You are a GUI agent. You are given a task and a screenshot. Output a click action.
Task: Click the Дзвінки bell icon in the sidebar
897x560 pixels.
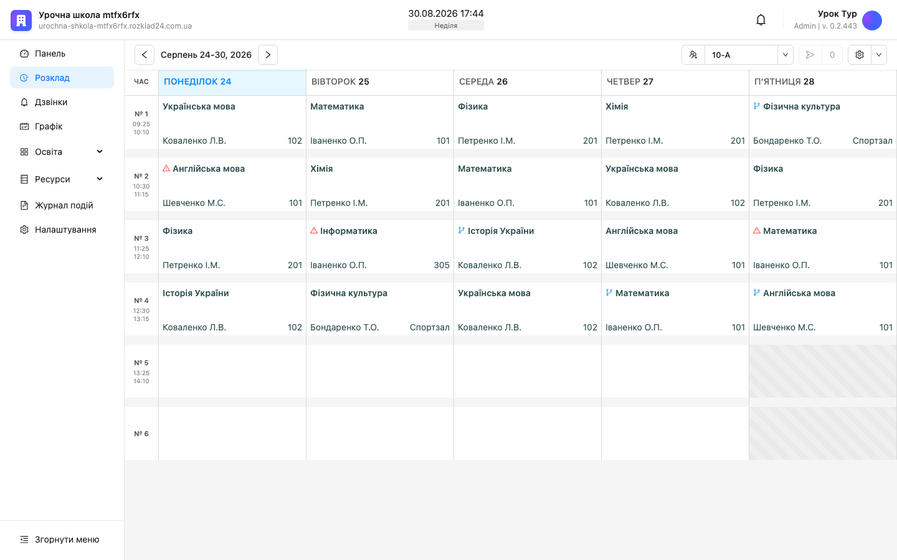[x=24, y=102]
